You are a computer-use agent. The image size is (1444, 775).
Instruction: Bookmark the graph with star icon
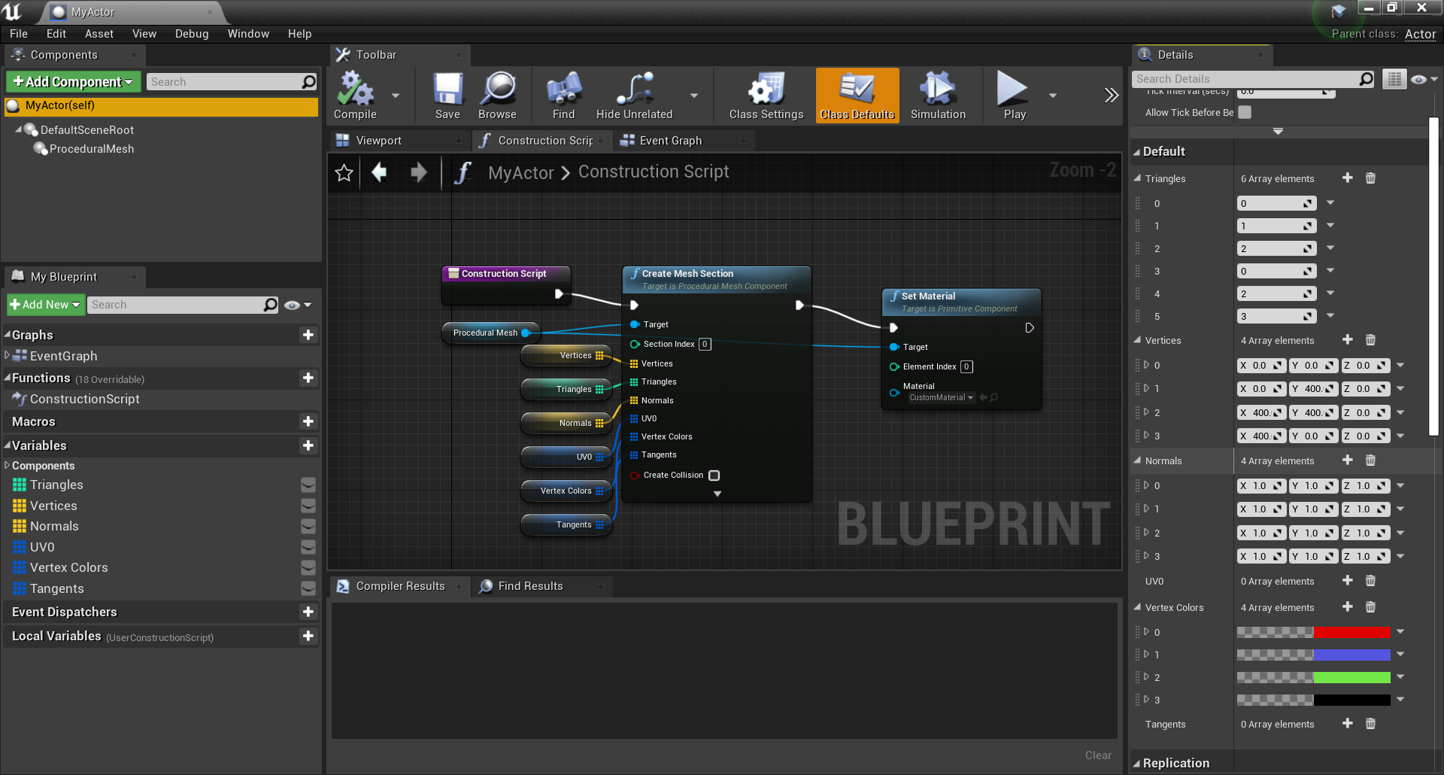click(344, 173)
